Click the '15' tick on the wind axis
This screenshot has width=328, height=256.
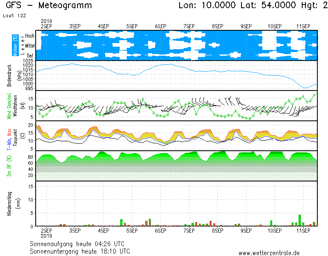coord(30,99)
